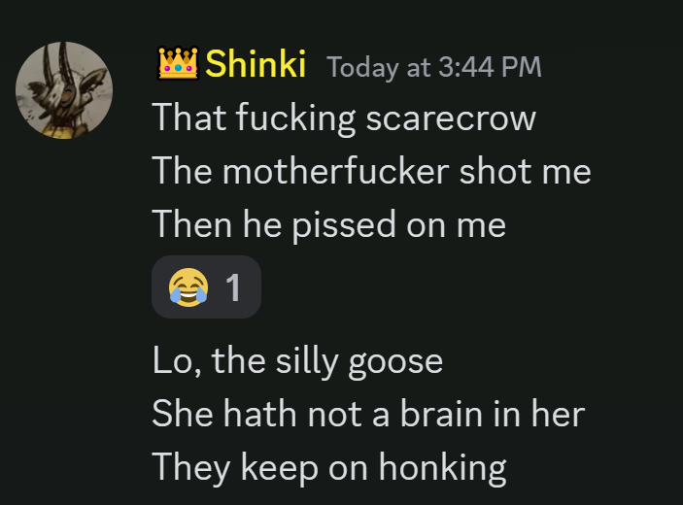Click the reaction count number 1
The width and height of the screenshot is (683, 505).
pos(233,287)
